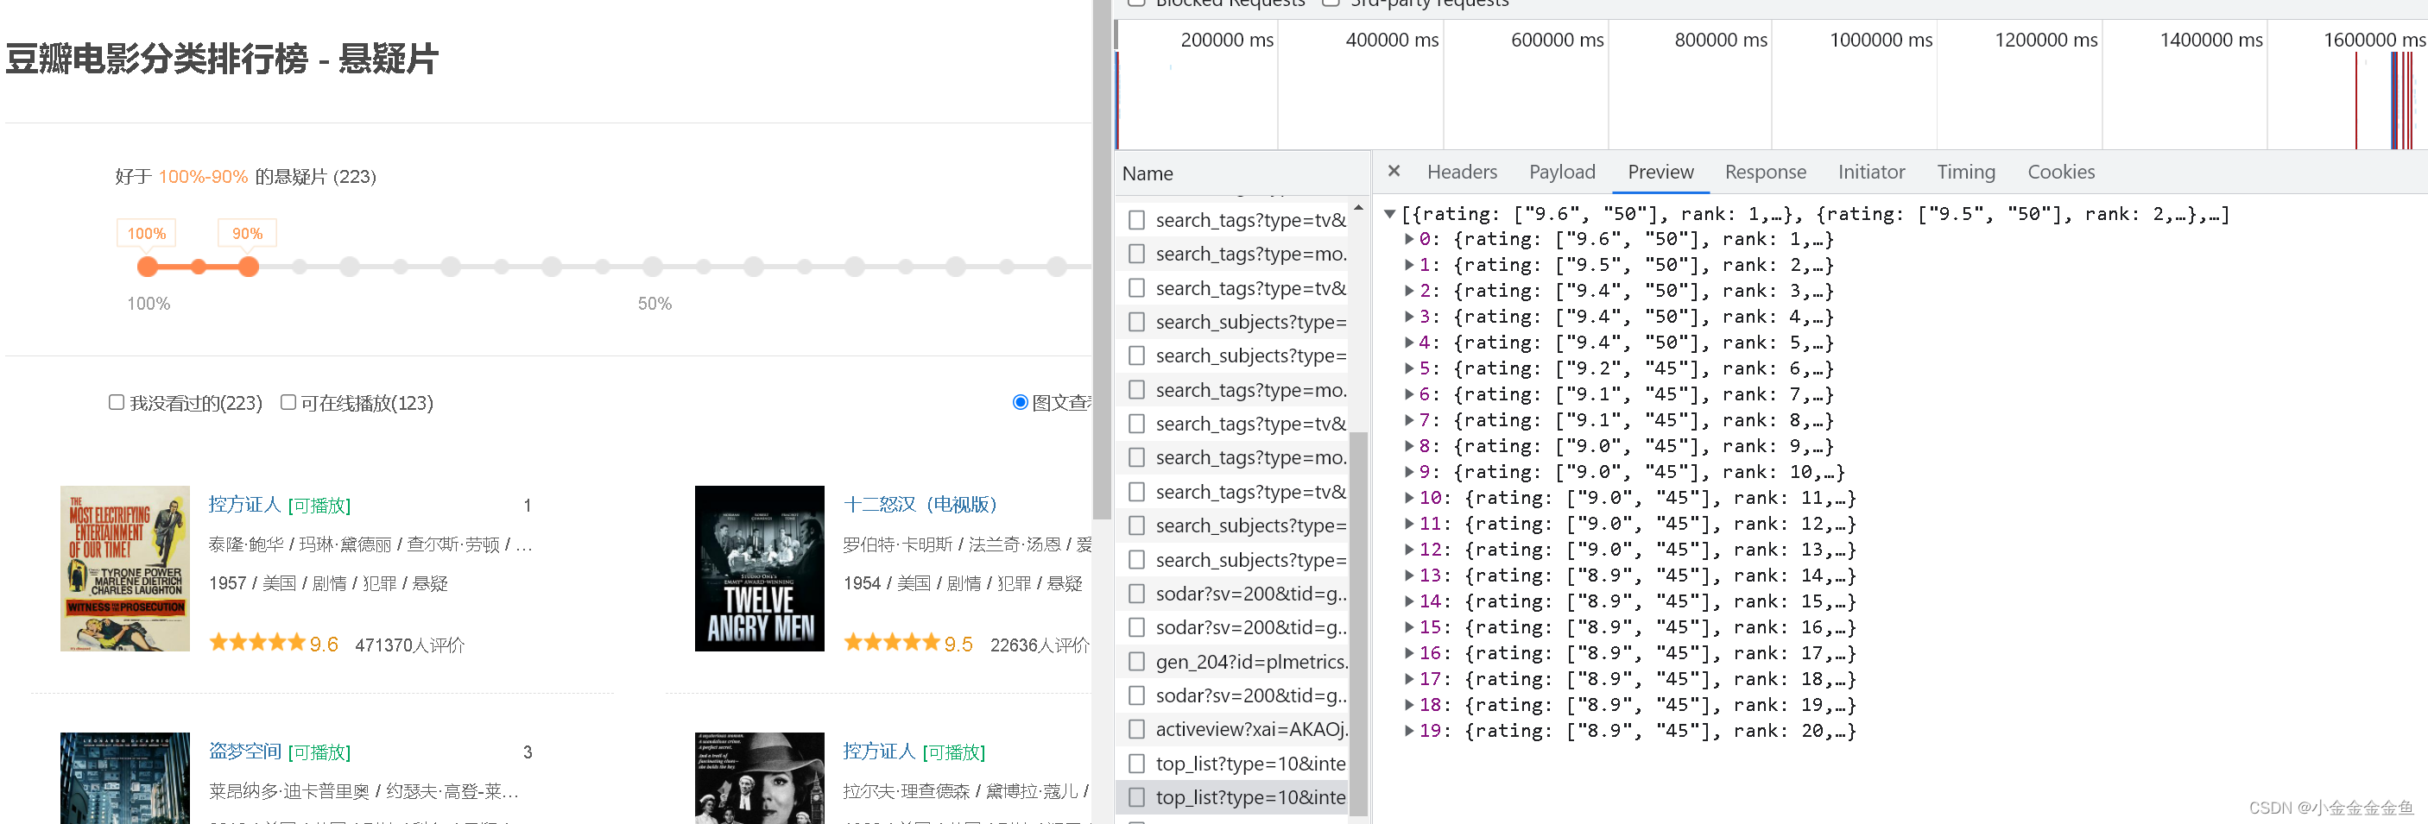Click the 盗梦空间 (Inception) poster thumbnail
This screenshot has height=824, width=2428.
point(124,778)
